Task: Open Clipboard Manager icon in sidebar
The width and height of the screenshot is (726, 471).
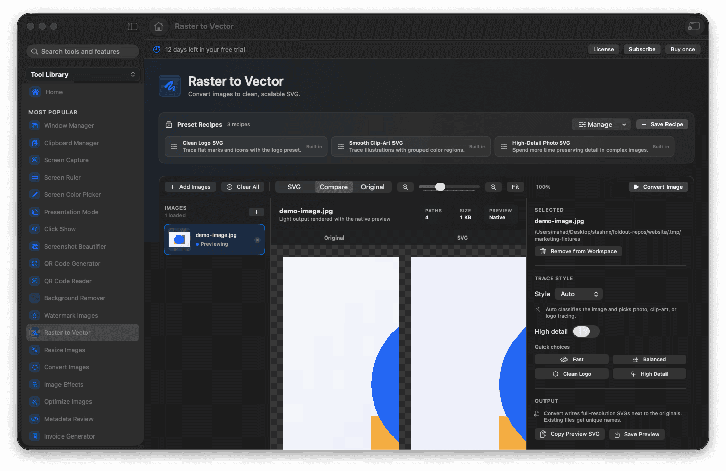Action: click(35, 143)
